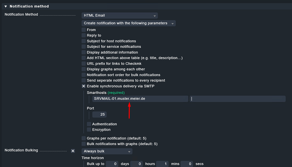Screen dimensions: 292x167
Task: Check Display additional information
Action: click(x=83, y=52)
